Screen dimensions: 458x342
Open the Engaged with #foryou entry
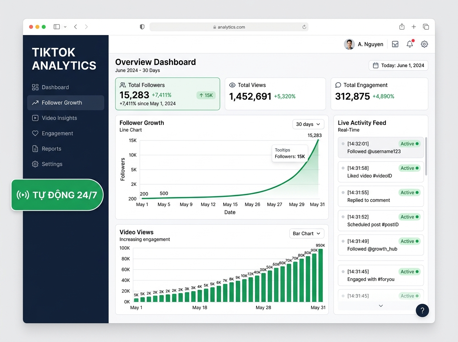coord(381,275)
